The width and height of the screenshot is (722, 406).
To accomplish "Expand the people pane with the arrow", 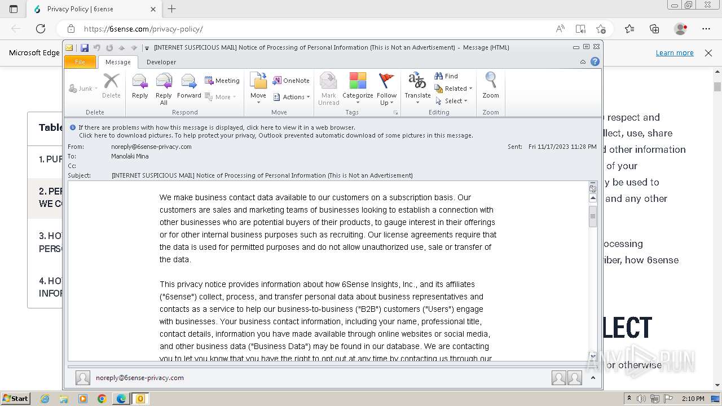I will pyautogui.click(x=593, y=378).
